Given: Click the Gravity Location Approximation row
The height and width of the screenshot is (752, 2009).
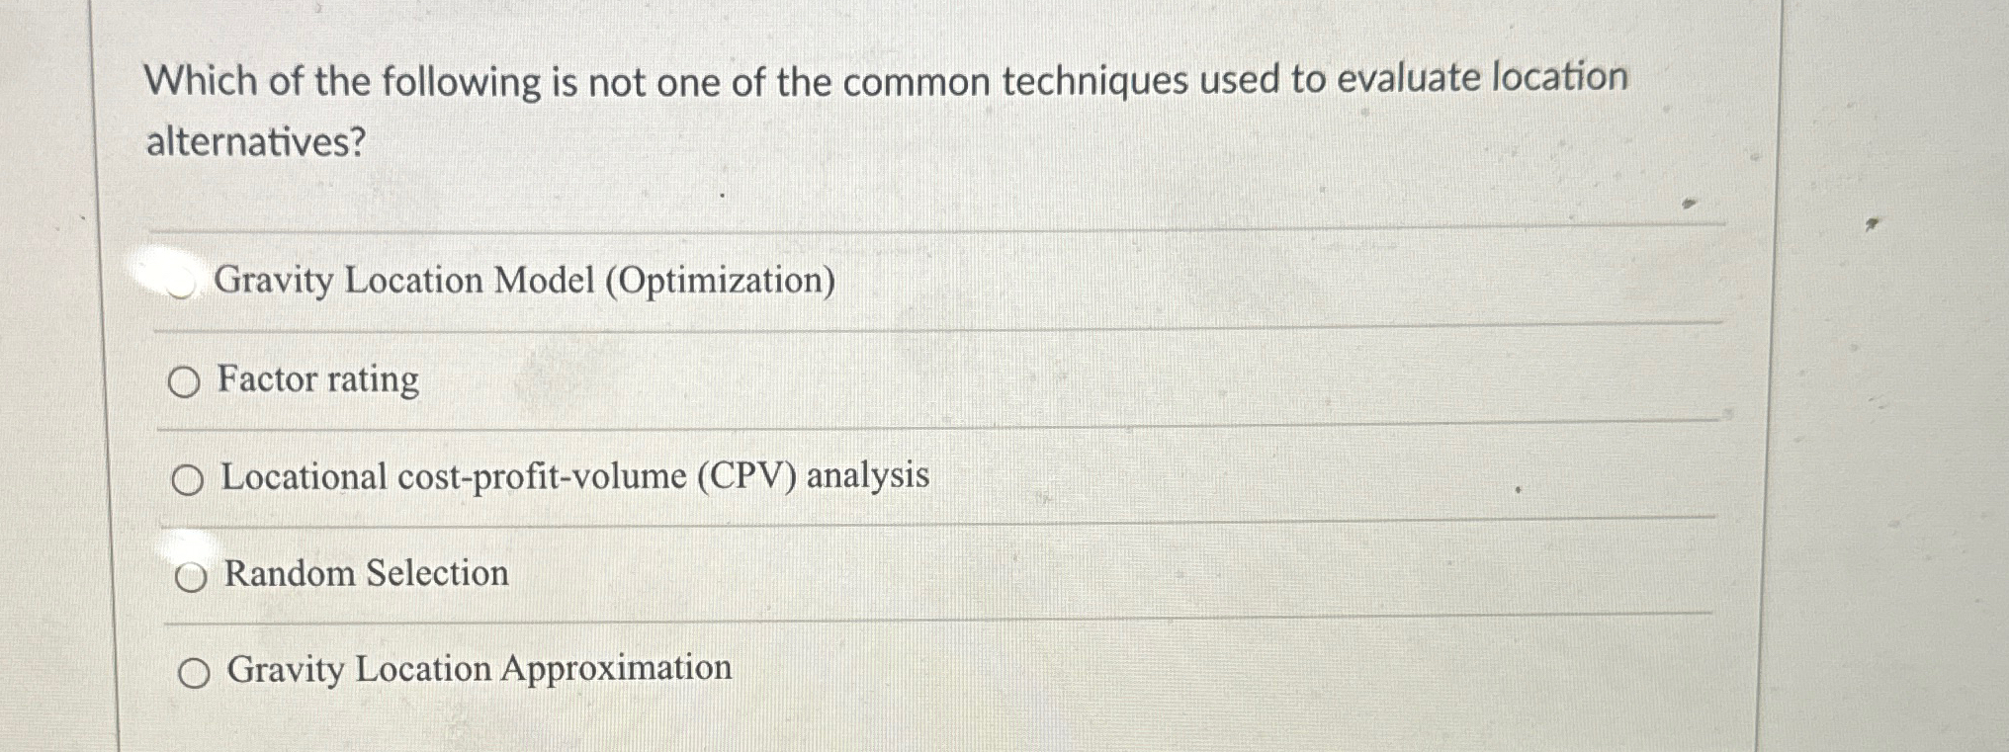Looking at the screenshot, I should click(477, 669).
